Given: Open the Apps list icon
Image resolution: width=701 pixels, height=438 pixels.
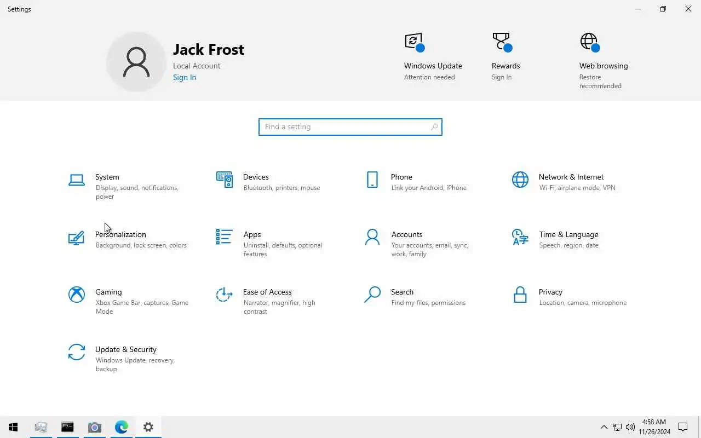Looking at the screenshot, I should tap(225, 237).
